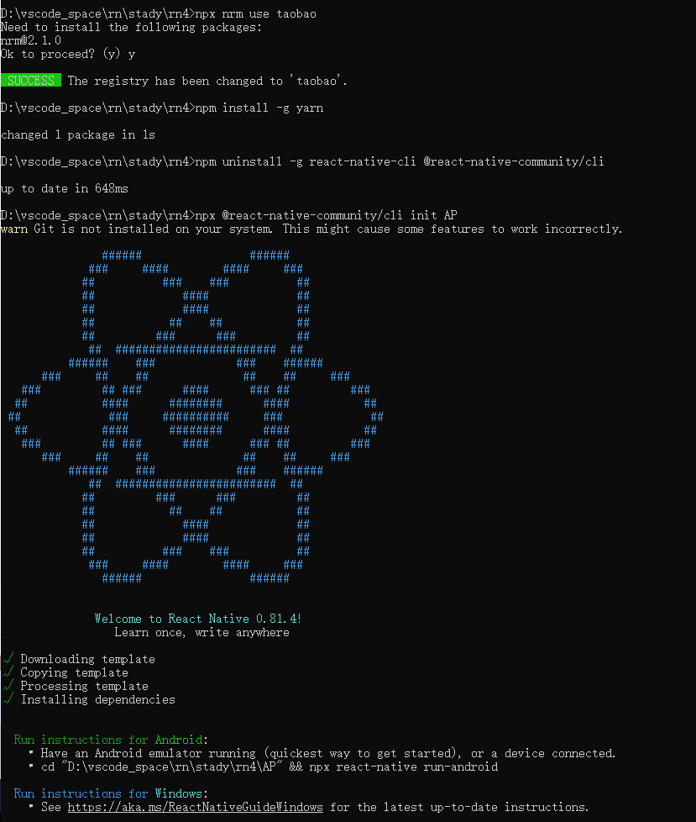Click 'Run instructions for Windows' heading
Image resolution: width=696 pixels, height=822 pixels.
coord(111,793)
